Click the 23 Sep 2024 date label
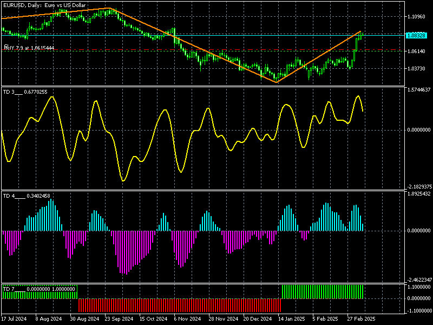Screen dimensions: 433x325 pyautogui.click(x=119, y=318)
